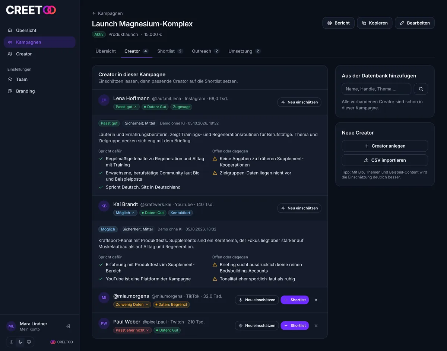Click Bearbeiten to edit the campaign

pyautogui.click(x=415, y=23)
